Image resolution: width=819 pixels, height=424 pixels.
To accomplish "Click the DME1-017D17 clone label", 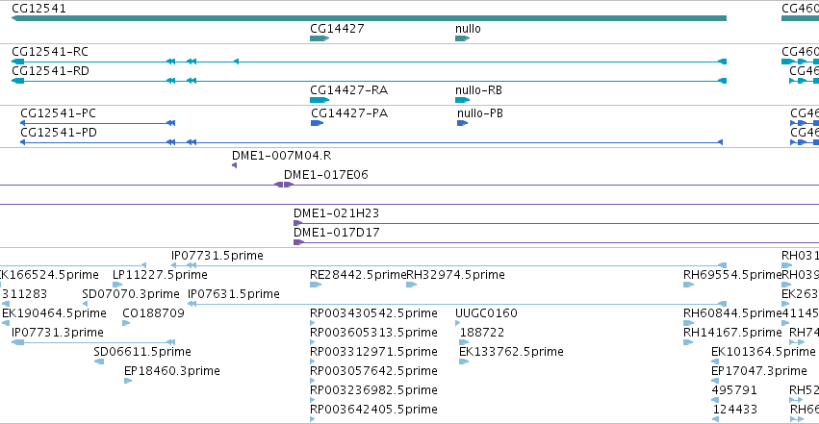I will click(337, 233).
